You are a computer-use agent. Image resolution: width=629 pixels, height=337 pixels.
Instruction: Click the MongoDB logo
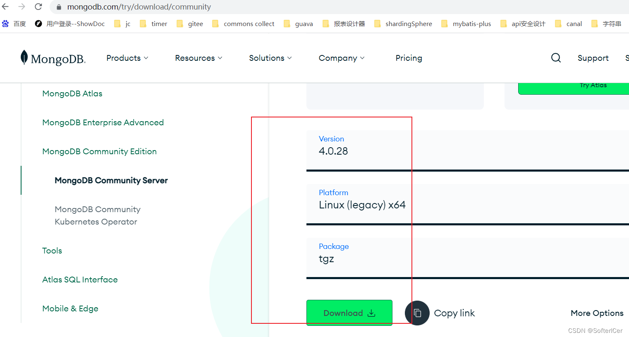pyautogui.click(x=53, y=58)
